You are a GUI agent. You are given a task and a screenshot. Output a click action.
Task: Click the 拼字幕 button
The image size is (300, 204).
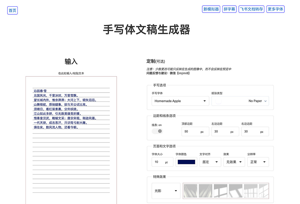(229, 9)
